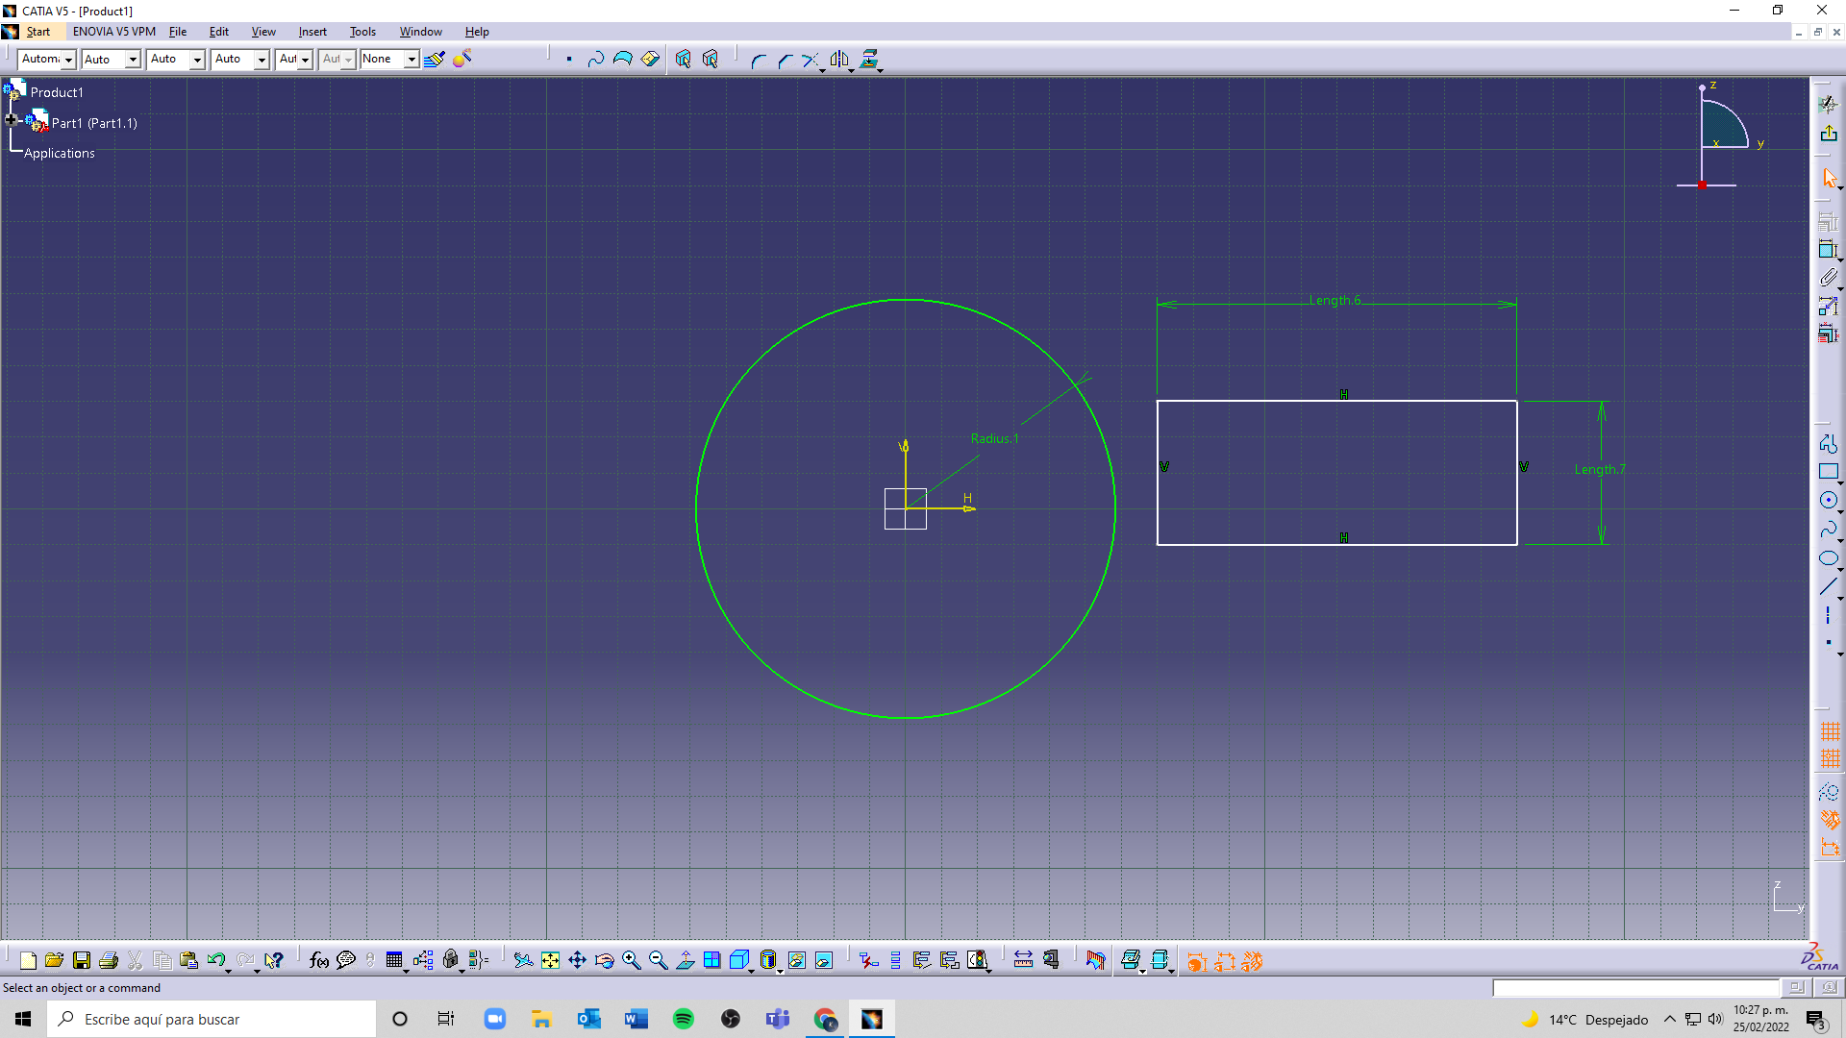Select the Rectangle profile tool
Viewport: 1846px width, 1038px height.
click(1828, 472)
